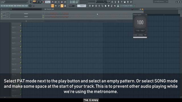The image size is (182, 102).
Task: Toggle mute LED on second Sampler channel
Action: point(2,17)
